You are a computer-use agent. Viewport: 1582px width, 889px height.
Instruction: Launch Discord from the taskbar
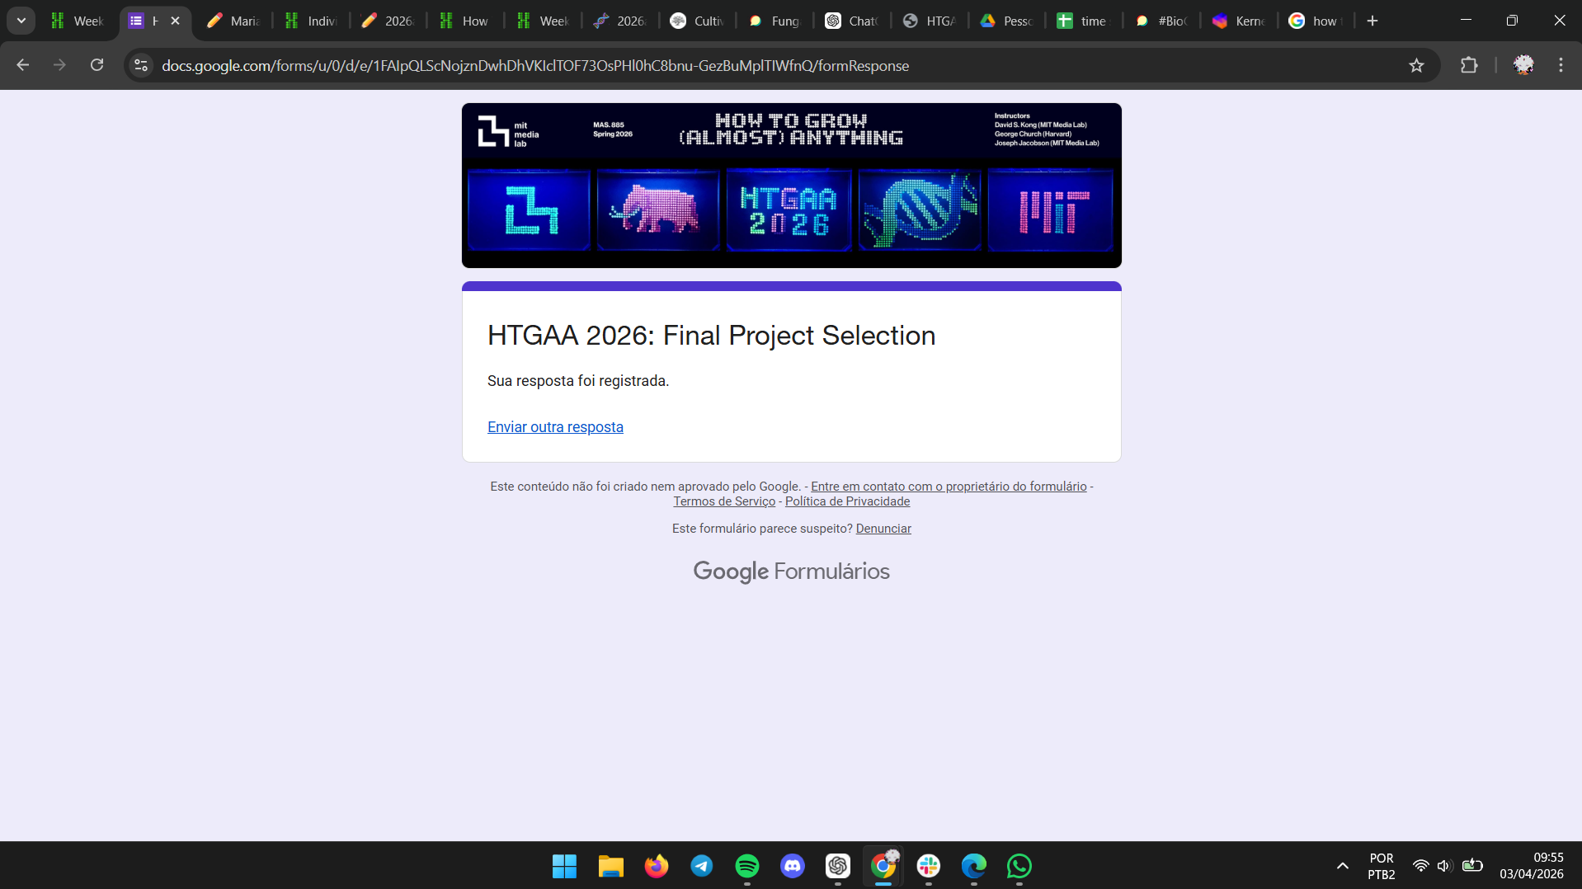pos(793,866)
